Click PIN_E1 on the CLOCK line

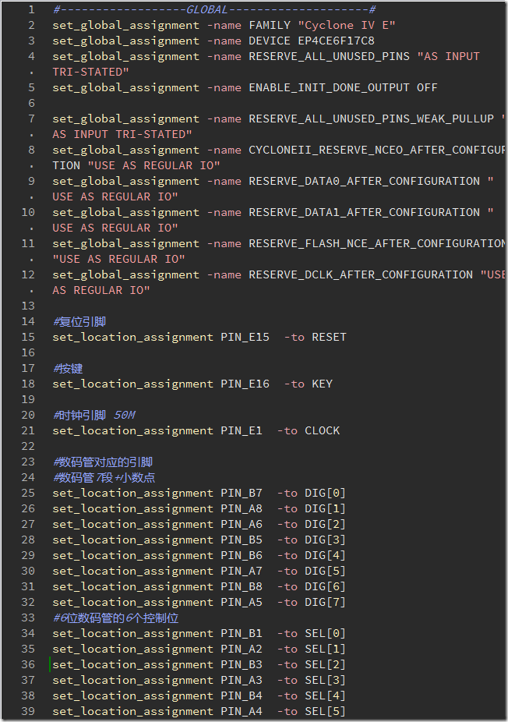[241, 431]
